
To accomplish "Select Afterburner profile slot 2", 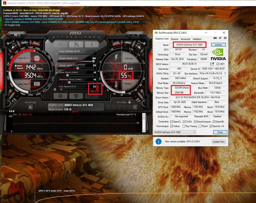I will (114, 107).
